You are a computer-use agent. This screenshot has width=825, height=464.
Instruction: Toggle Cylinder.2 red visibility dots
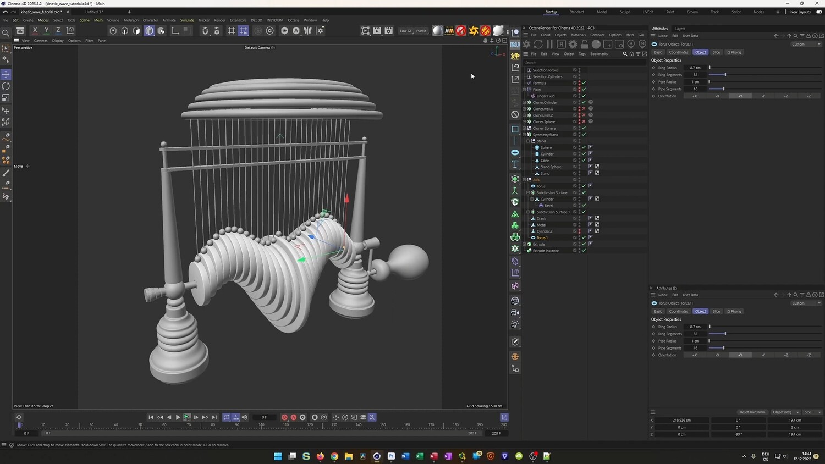pos(579,231)
